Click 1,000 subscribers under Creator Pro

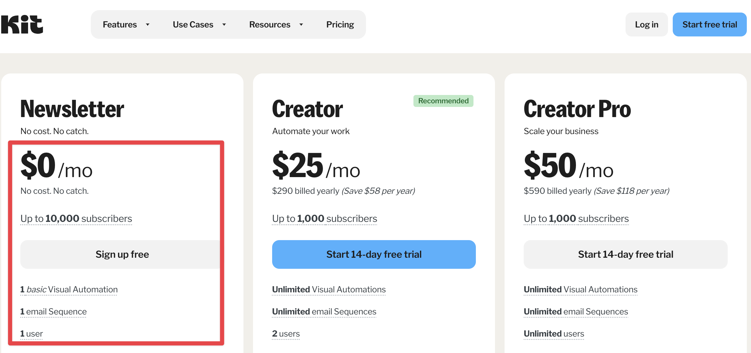576,218
